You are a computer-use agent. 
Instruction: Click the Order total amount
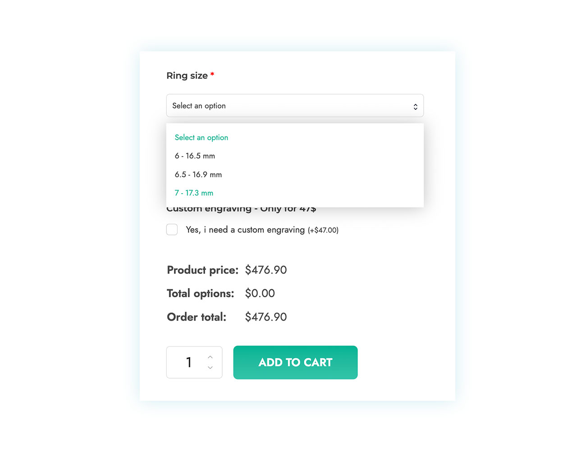[266, 317]
